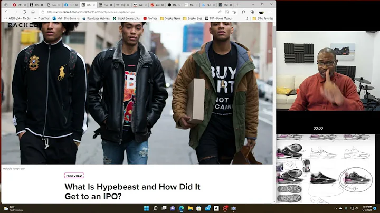The image size is (380, 213).
Task: Open File Explorer from taskbar
Action: [x=190, y=208]
